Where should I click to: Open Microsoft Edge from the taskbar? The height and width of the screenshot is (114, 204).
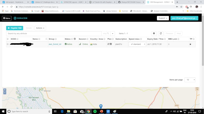pyautogui.click(x=62, y=111)
